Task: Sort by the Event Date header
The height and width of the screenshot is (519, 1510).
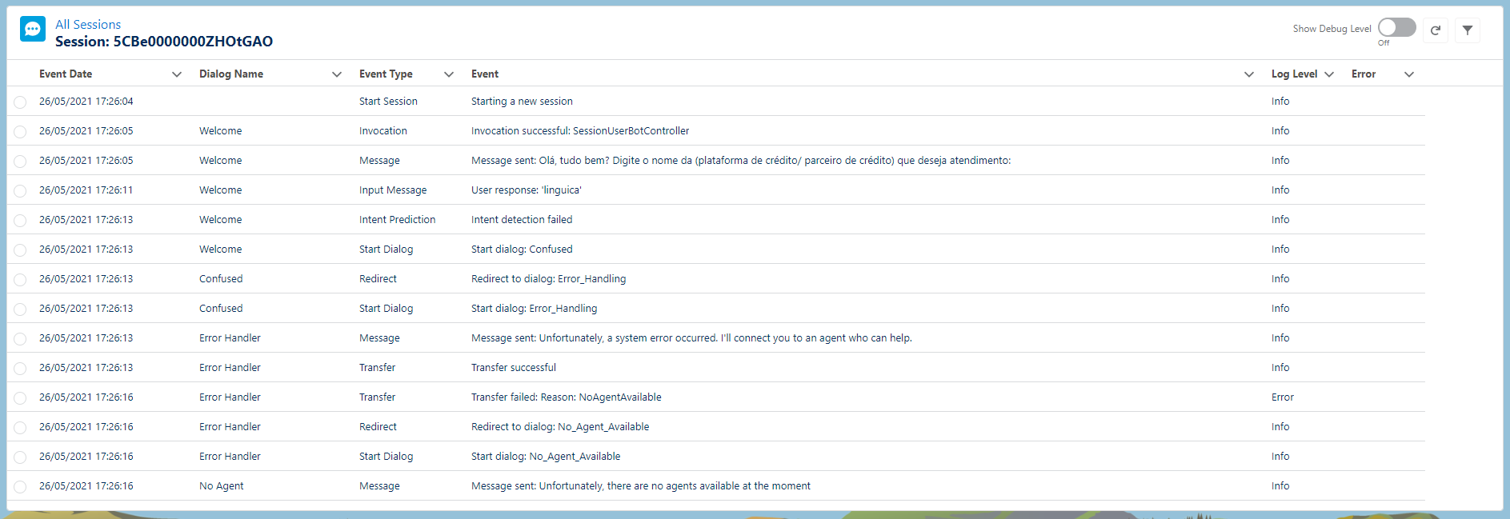Action: [x=66, y=74]
